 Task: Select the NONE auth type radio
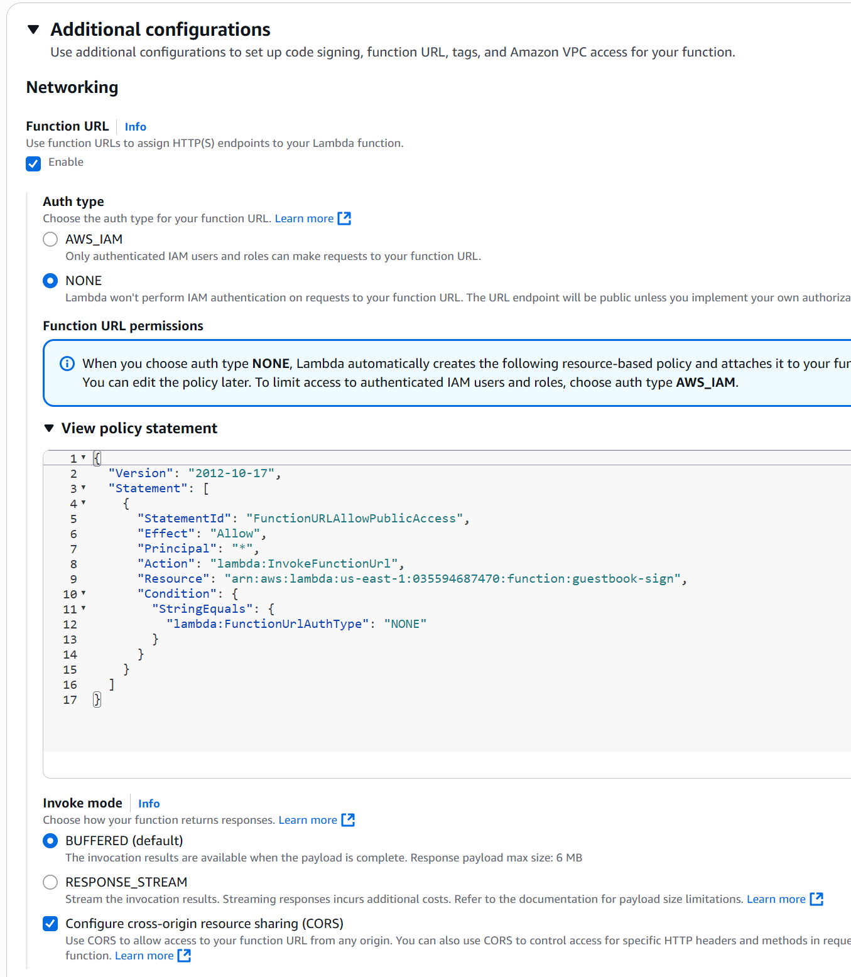50,281
